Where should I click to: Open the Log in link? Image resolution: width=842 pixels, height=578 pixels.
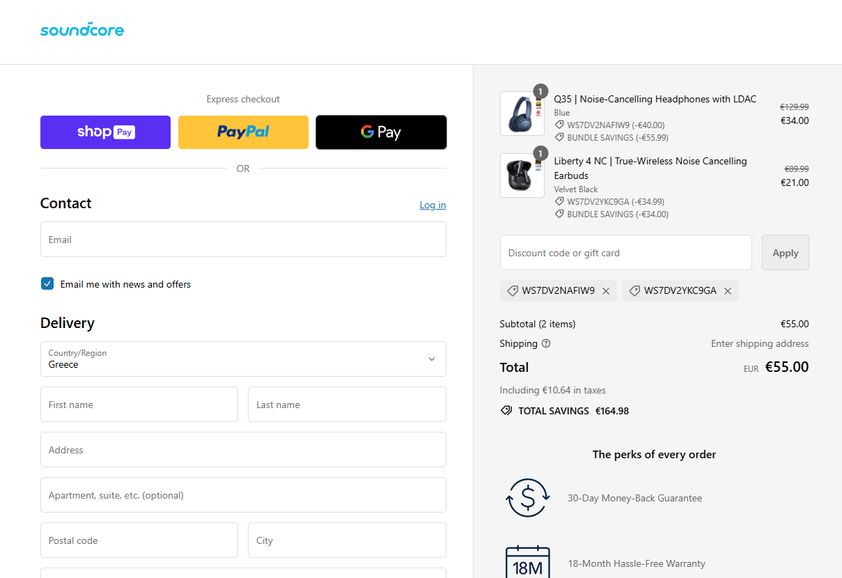tap(432, 205)
